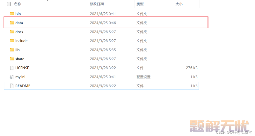The image size is (255, 136).
Task: Click the bin folder type 文件夹
Action: click(x=142, y=14)
